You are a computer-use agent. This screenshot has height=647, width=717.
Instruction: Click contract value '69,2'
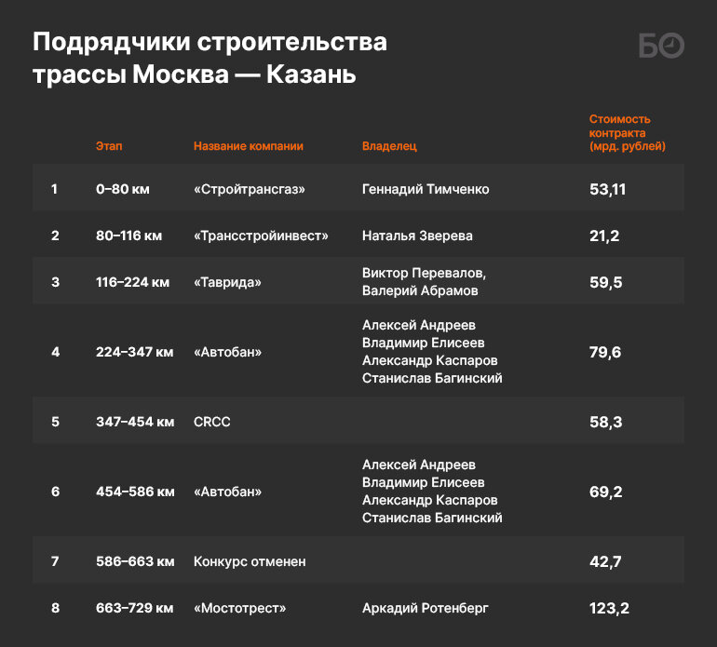pos(605,492)
